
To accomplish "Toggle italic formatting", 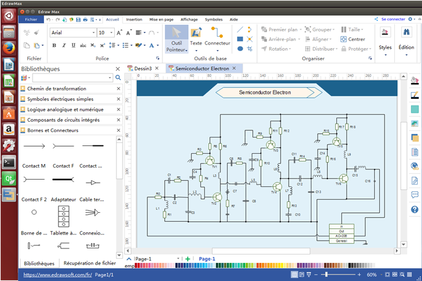I will [64, 45].
